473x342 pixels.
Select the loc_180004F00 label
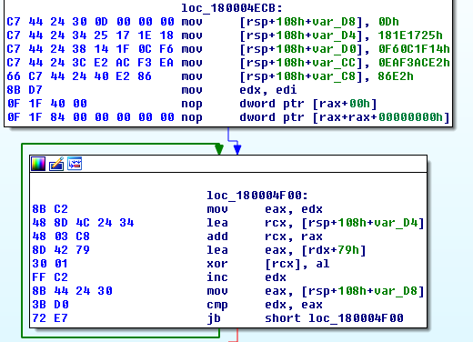click(x=257, y=196)
